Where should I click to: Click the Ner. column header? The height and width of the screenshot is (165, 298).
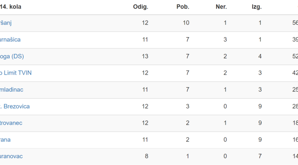click(x=221, y=7)
